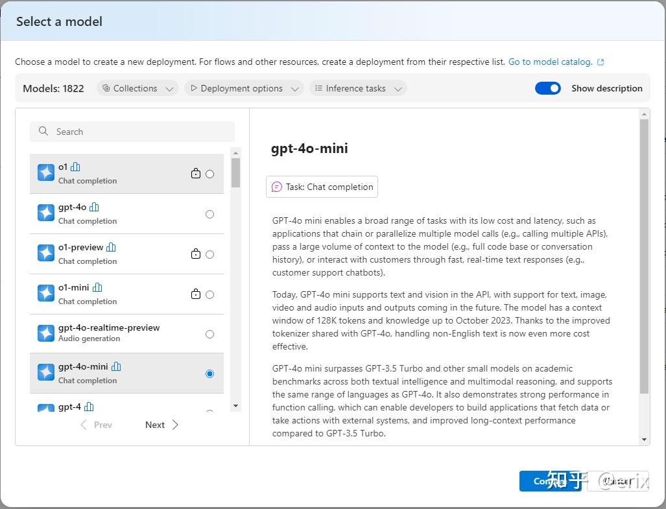Expand the Deployment options dropdown
The width and height of the screenshot is (666, 509).
click(x=244, y=88)
